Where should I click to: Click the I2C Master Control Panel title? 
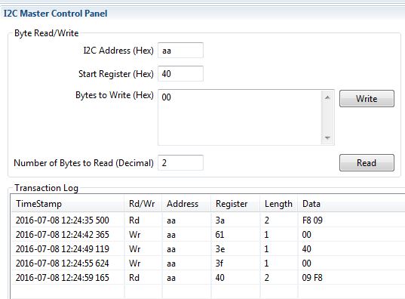(56, 13)
